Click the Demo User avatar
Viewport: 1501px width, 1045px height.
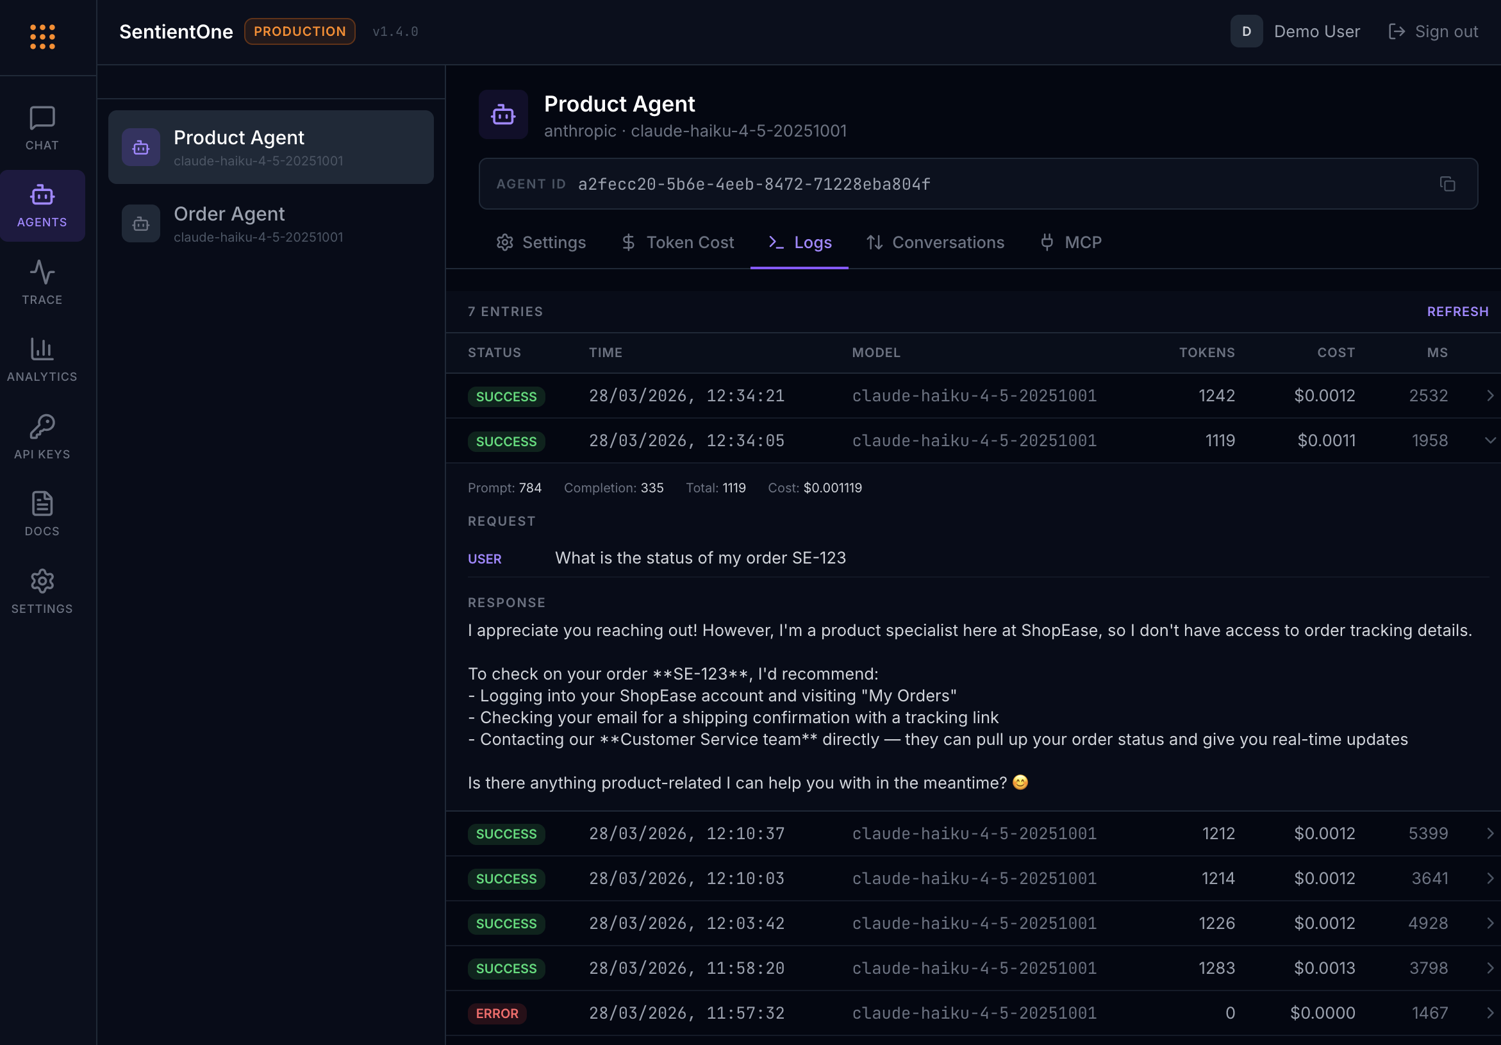coord(1246,31)
